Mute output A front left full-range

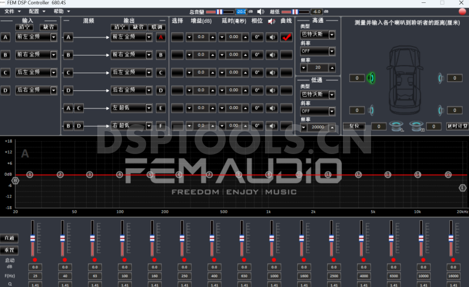coord(271,37)
